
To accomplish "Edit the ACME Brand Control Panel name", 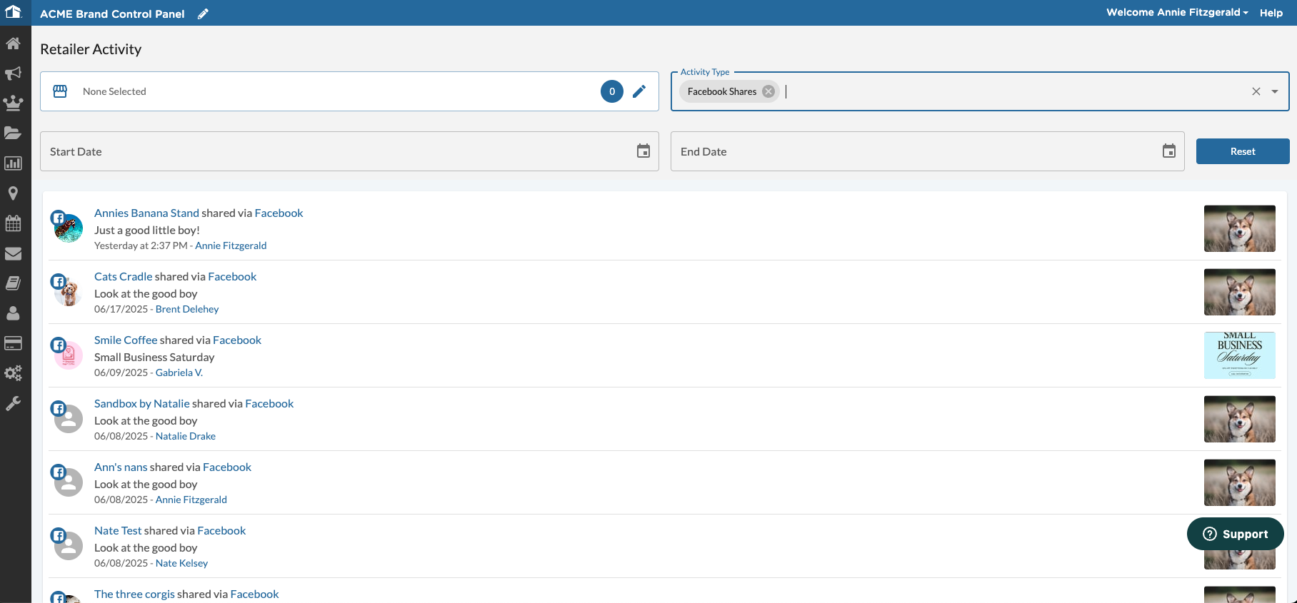I will click(204, 14).
